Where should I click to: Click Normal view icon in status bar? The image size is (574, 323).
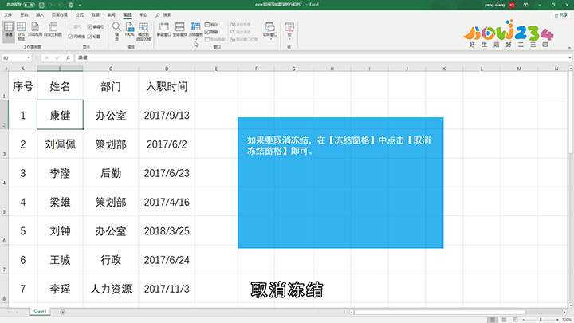493,320
